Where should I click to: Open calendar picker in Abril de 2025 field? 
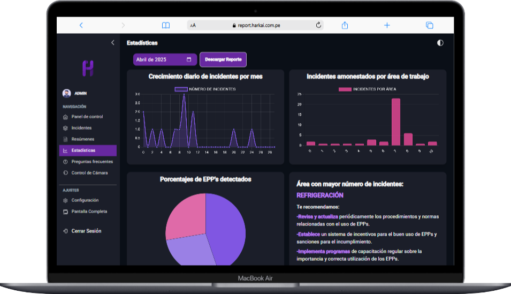(x=189, y=59)
